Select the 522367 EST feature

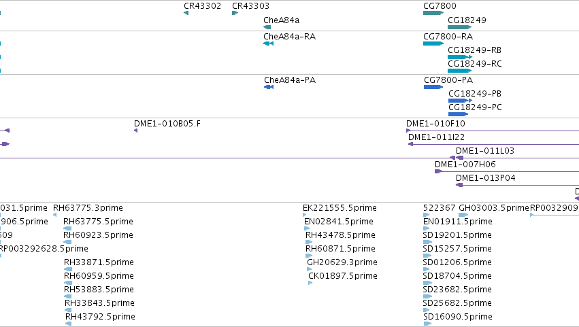(426, 215)
